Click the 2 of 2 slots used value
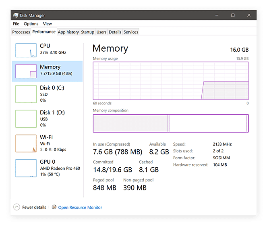Image resolution: width=267 pixels, height=225 pixels. [218, 151]
